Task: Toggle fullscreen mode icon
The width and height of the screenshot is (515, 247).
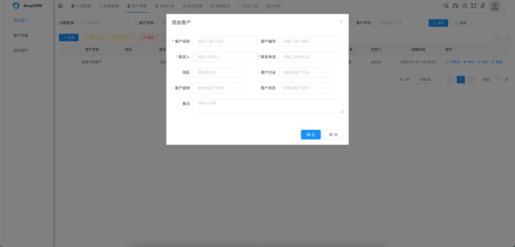Action: pos(474,6)
